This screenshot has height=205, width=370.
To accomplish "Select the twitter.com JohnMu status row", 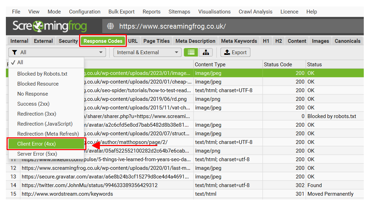I will pos(185,185).
